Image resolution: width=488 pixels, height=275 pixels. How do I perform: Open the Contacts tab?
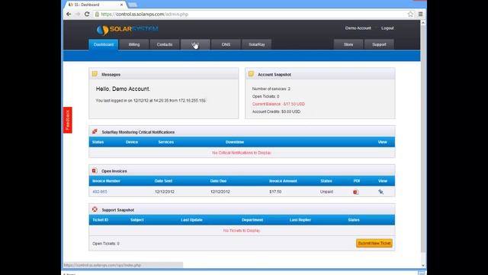coord(165,44)
